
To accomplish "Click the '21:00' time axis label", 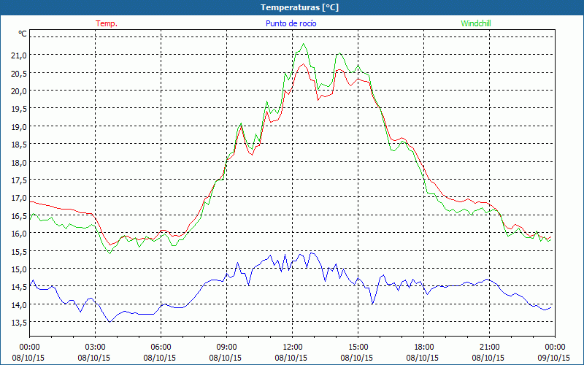I will tap(489, 347).
